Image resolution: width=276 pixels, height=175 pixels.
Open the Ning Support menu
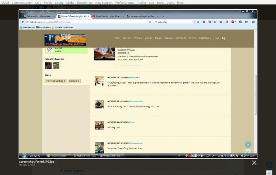click(104, 2)
